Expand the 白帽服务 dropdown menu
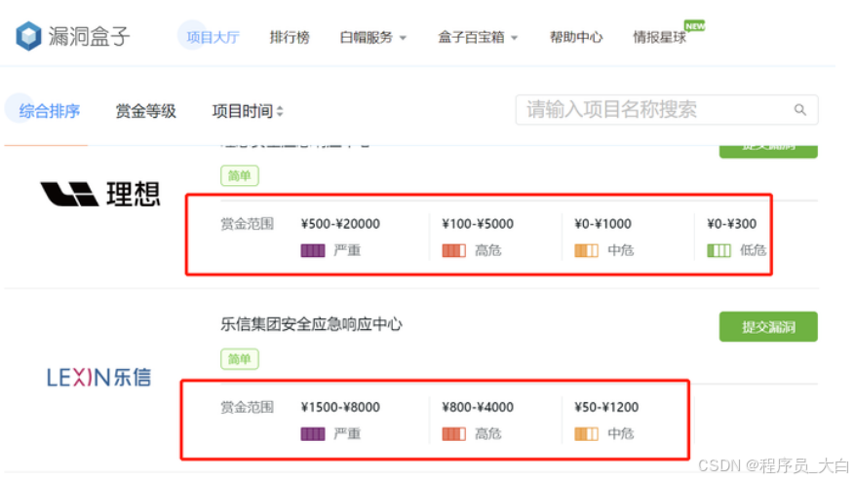This screenshot has width=854, height=480. pos(373,37)
